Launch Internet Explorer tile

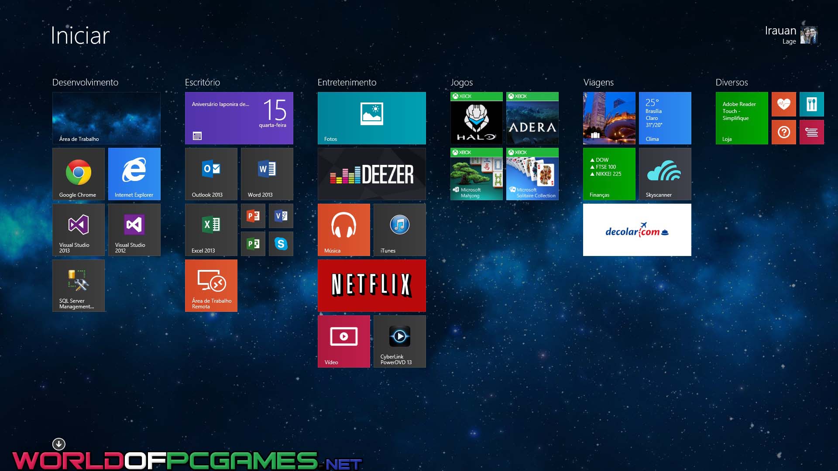pyautogui.click(x=134, y=174)
